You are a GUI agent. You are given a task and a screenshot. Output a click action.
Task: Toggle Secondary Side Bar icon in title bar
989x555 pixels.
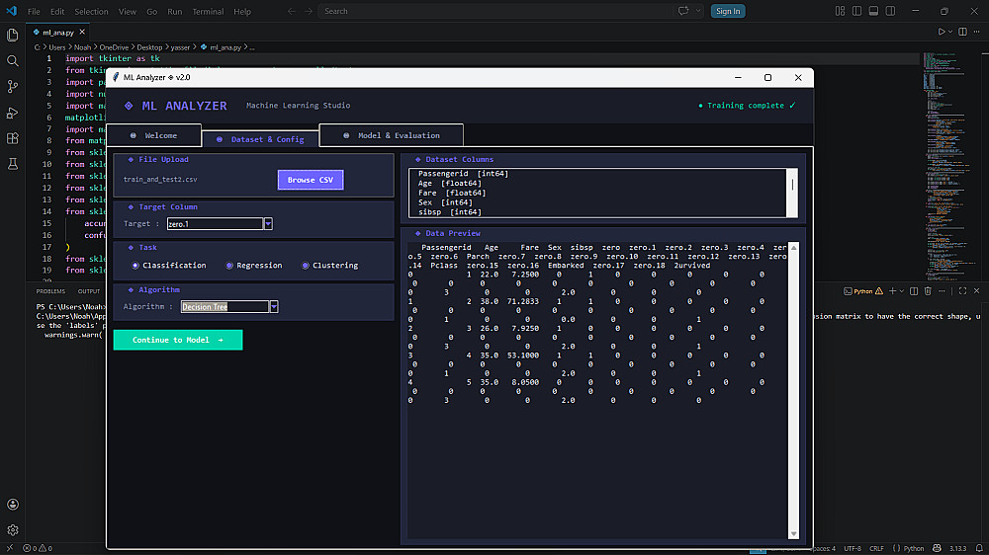tap(891, 11)
